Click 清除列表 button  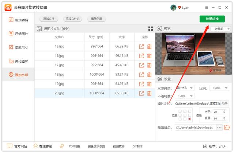[x=97, y=19]
